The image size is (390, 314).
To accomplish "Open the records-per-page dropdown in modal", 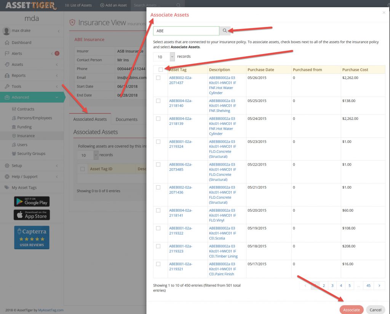I will [164, 57].
